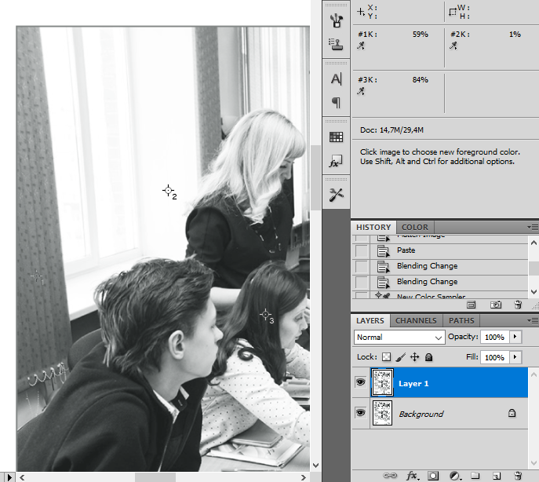The image size is (539, 482).
Task: Open the Paragraph panel icon
Action: [x=336, y=102]
